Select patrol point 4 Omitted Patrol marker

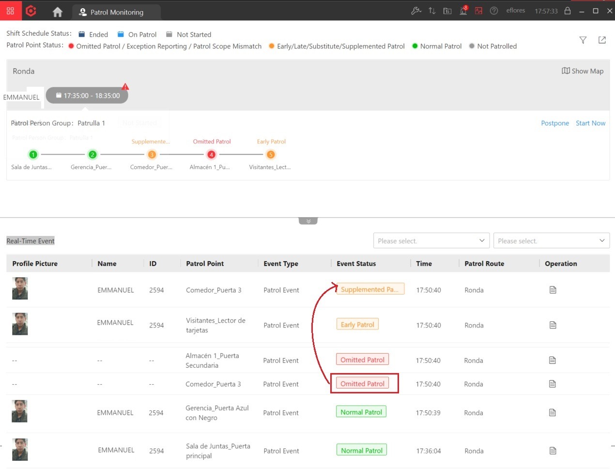[211, 155]
